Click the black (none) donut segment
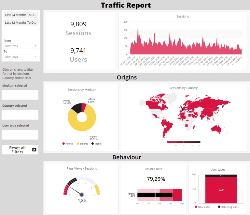The height and width of the screenshot is (215, 250). coord(76,108)
